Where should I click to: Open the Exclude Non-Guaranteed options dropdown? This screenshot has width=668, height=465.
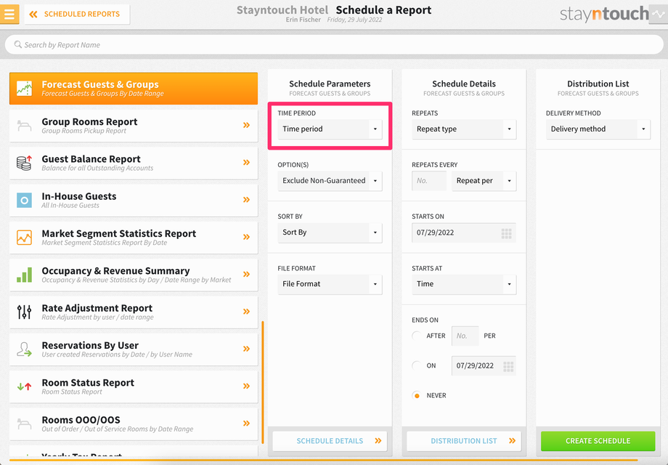click(330, 181)
